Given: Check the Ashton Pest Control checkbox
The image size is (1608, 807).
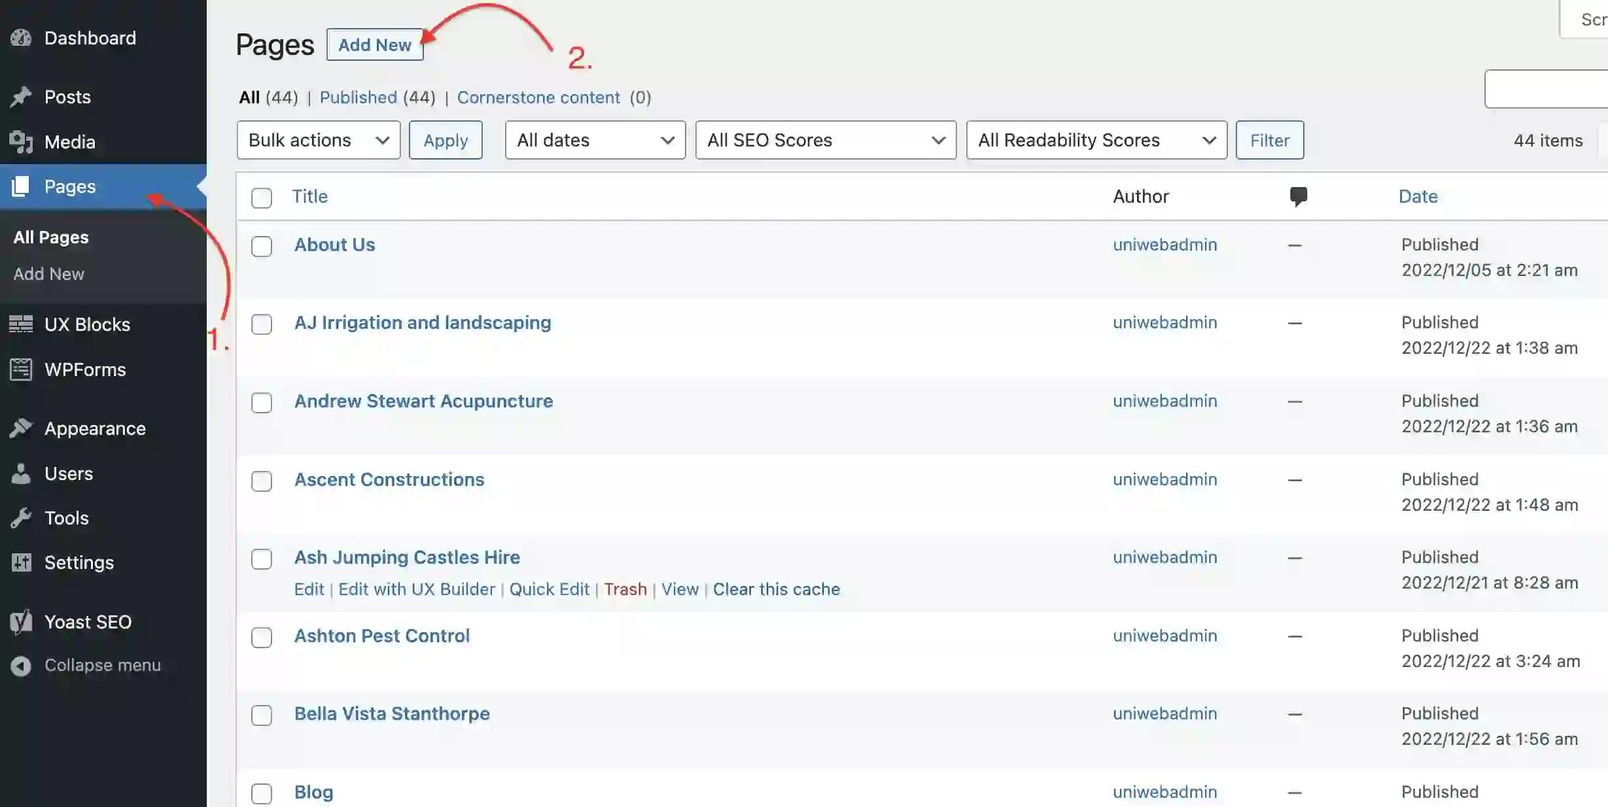Looking at the screenshot, I should tap(262, 638).
